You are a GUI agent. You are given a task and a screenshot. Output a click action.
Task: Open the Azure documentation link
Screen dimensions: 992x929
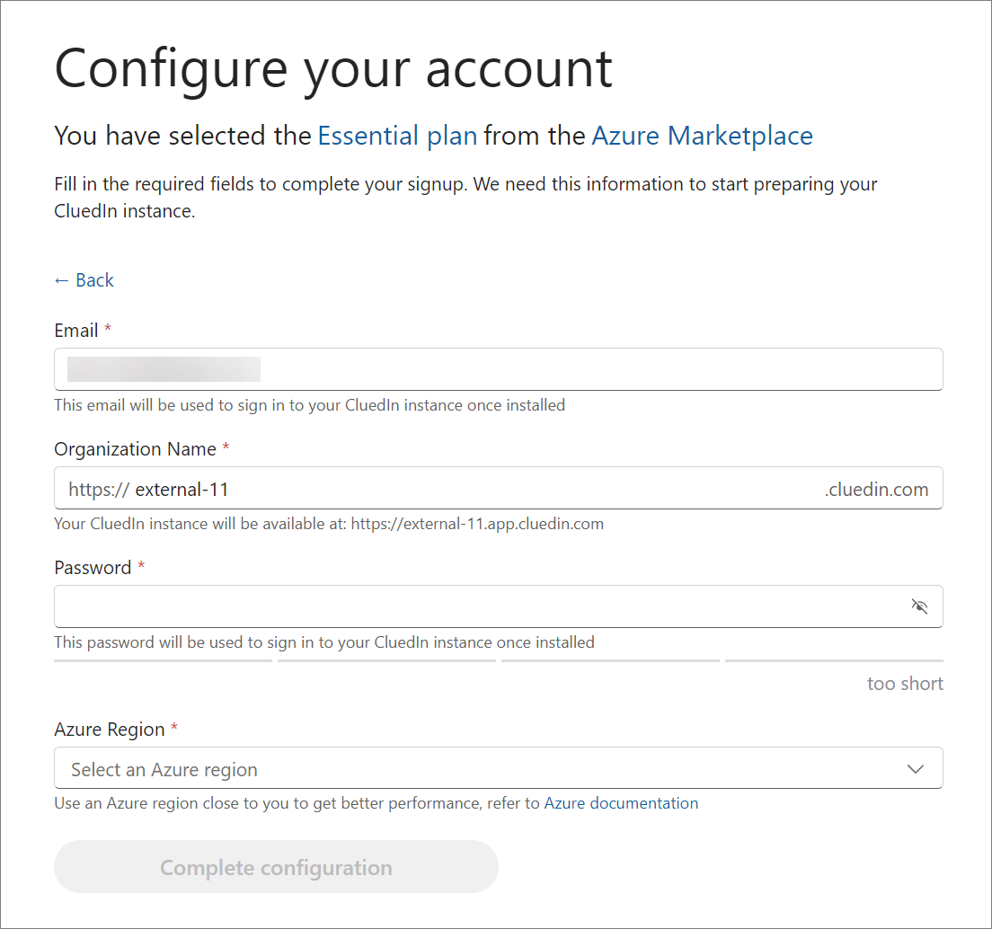coord(621,803)
